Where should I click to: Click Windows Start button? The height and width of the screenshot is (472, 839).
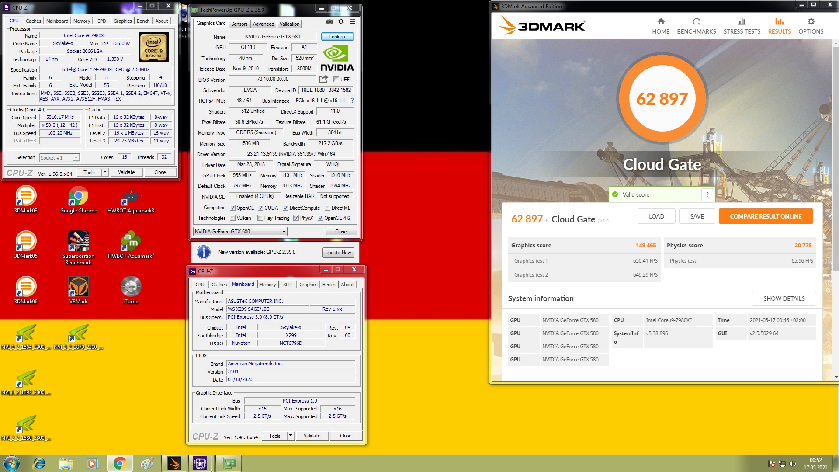[12, 463]
